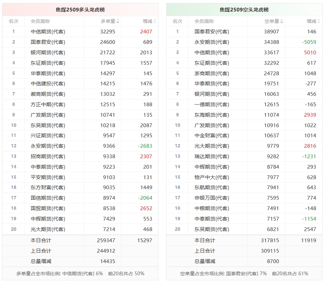This screenshot has height=283, width=326.
Task: Select 银河期货(代客) in long table rank 3
Action: tap(48, 52)
